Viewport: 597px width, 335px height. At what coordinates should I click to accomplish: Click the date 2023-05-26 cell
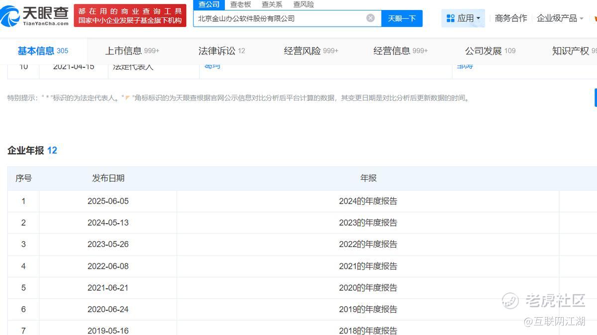click(108, 244)
